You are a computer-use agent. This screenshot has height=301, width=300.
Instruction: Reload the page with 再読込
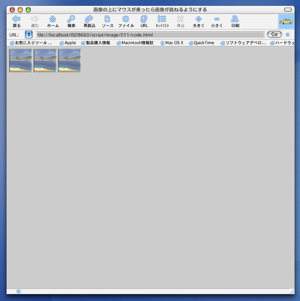[89, 21]
